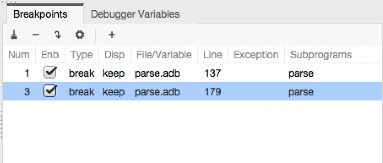Screen dimensions: 383x163
Task: Click the go-to-location arrow icon
Action: (58, 35)
